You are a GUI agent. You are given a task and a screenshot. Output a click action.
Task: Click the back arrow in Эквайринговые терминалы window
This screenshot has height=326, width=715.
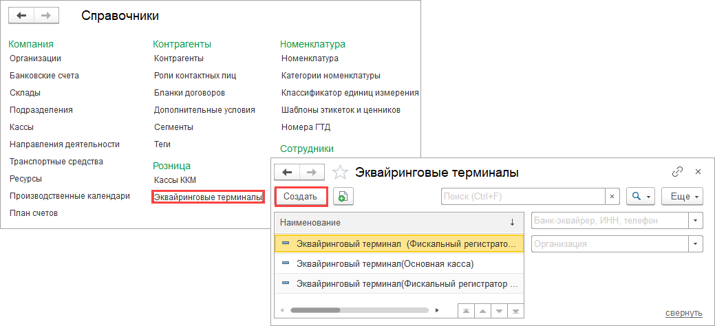coord(287,172)
